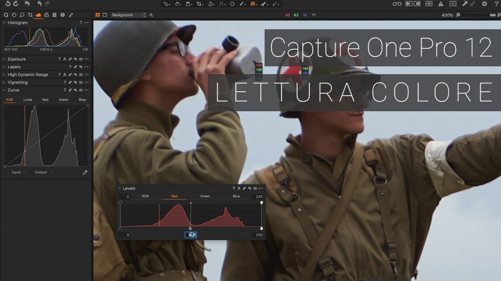Select the Keystone tool

coord(222,4)
